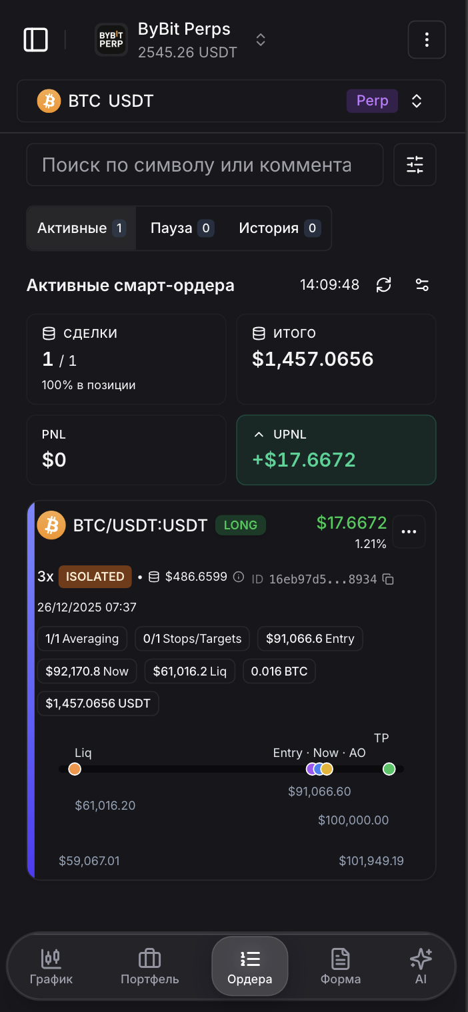Copy the position ID 16eb97d5...8934
468x1012 pixels.
tap(389, 579)
